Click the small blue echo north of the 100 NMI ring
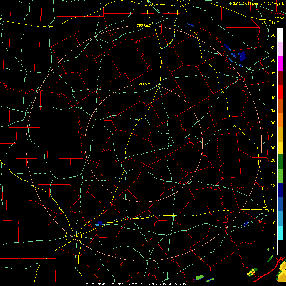Screen dimensions: 286x286 191,24
